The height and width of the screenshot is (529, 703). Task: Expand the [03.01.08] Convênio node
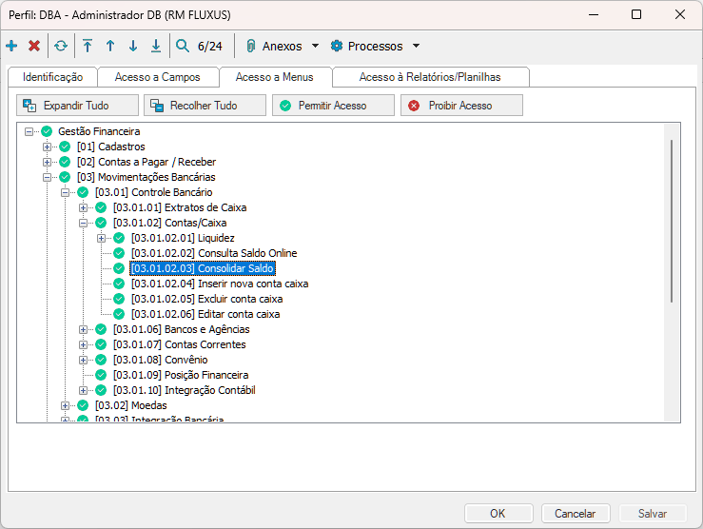83,360
